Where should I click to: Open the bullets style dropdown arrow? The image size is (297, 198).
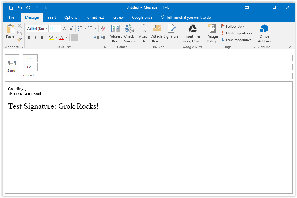(85, 29)
